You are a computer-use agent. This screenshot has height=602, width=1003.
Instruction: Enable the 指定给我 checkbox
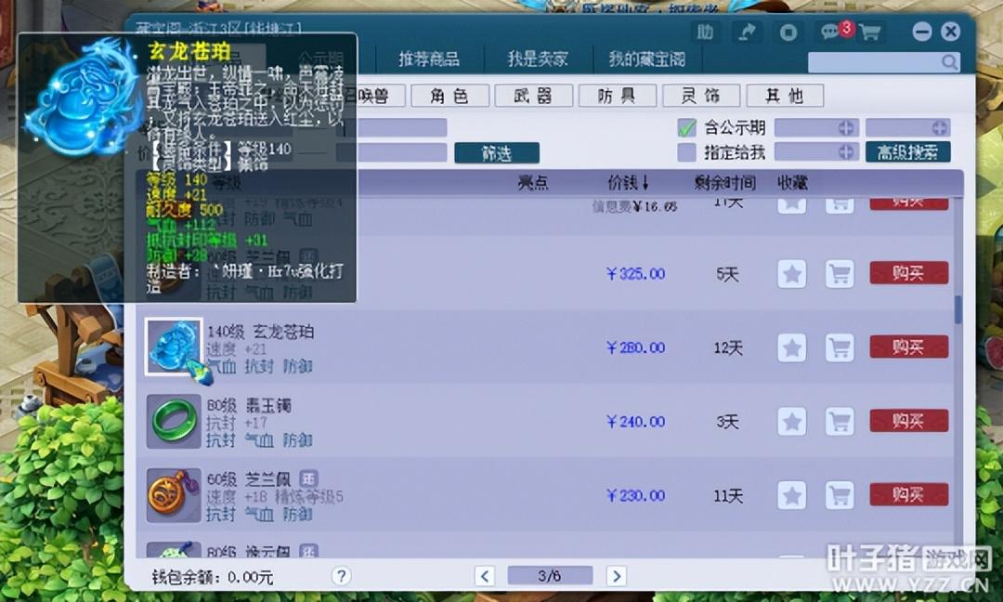(x=686, y=152)
